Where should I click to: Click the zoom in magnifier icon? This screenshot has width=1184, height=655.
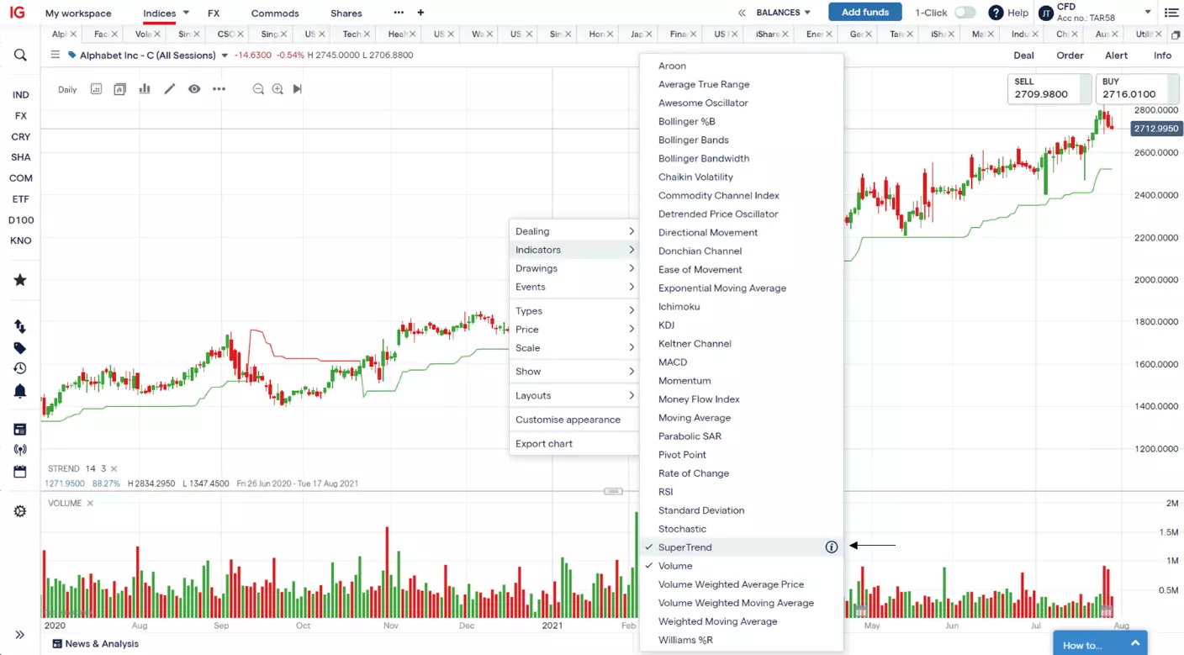(x=277, y=89)
